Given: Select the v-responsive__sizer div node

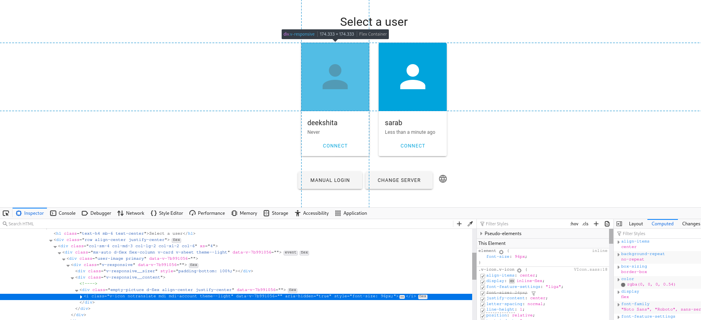Looking at the screenshot, I should click(x=164, y=271).
